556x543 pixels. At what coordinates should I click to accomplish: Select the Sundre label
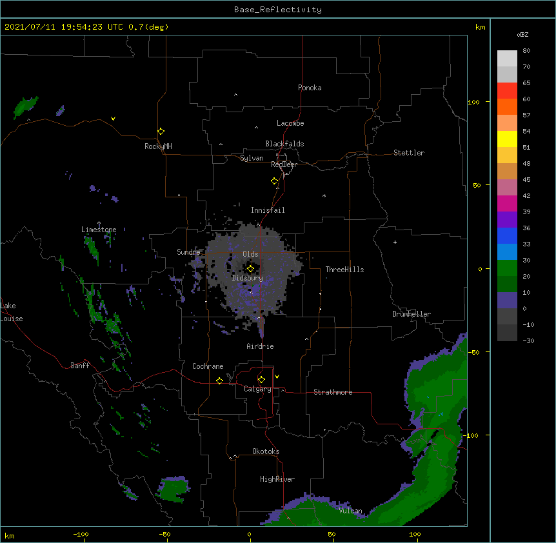188,252
